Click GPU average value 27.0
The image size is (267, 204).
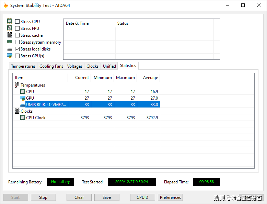(x=154, y=98)
